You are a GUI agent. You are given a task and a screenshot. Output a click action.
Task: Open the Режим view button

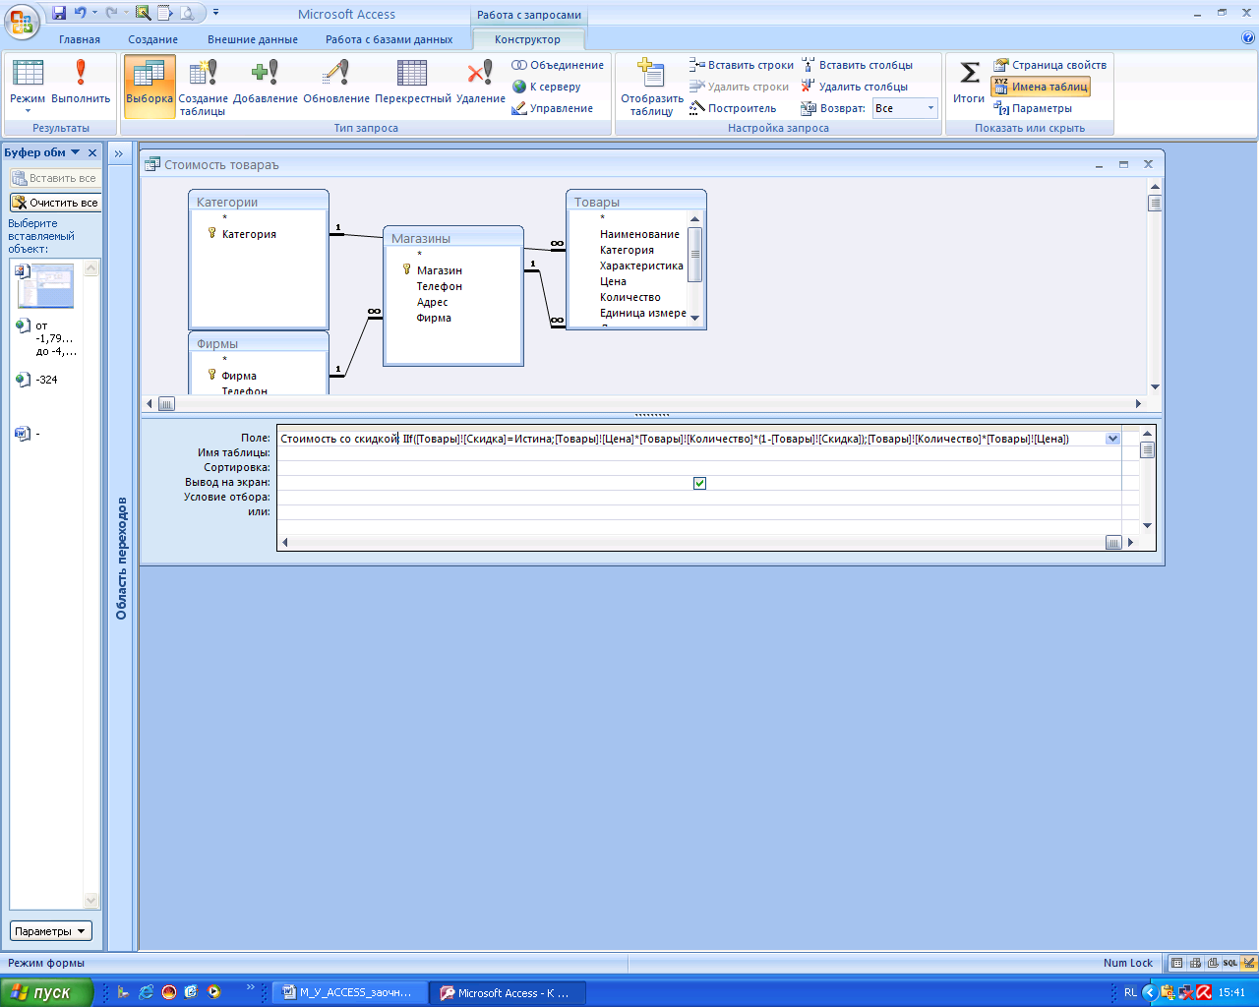28,86
